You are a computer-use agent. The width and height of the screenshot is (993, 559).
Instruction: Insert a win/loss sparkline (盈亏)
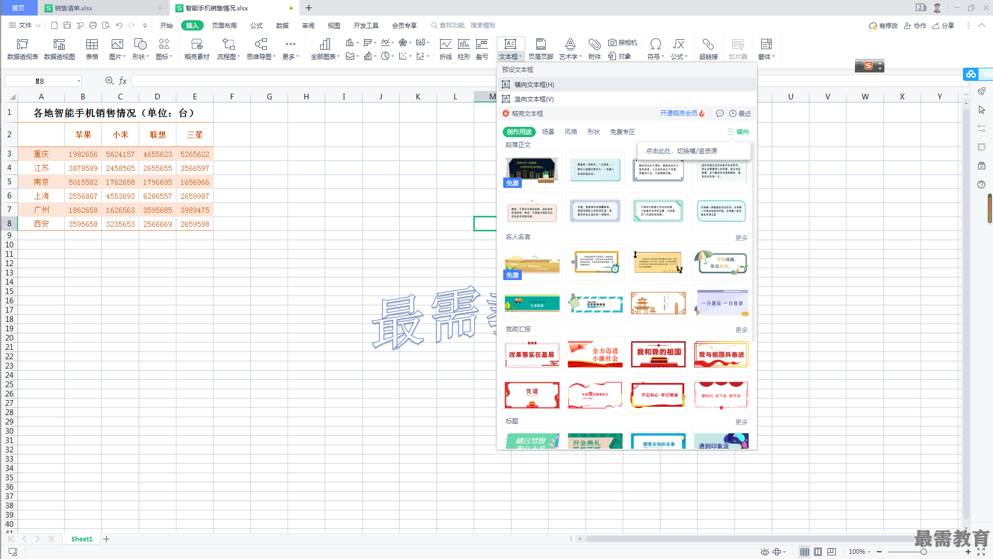click(482, 49)
